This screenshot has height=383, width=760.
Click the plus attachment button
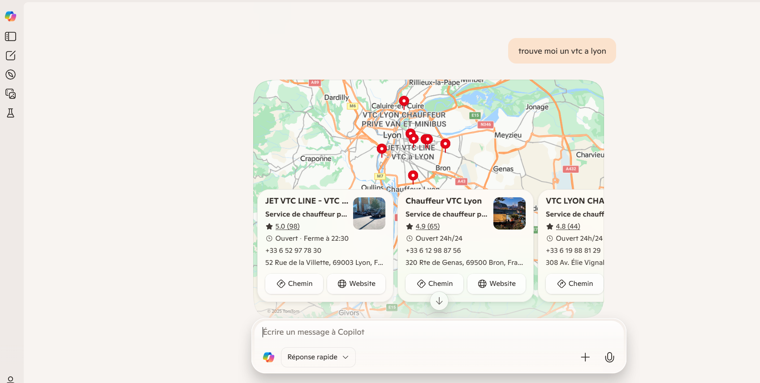(585, 357)
